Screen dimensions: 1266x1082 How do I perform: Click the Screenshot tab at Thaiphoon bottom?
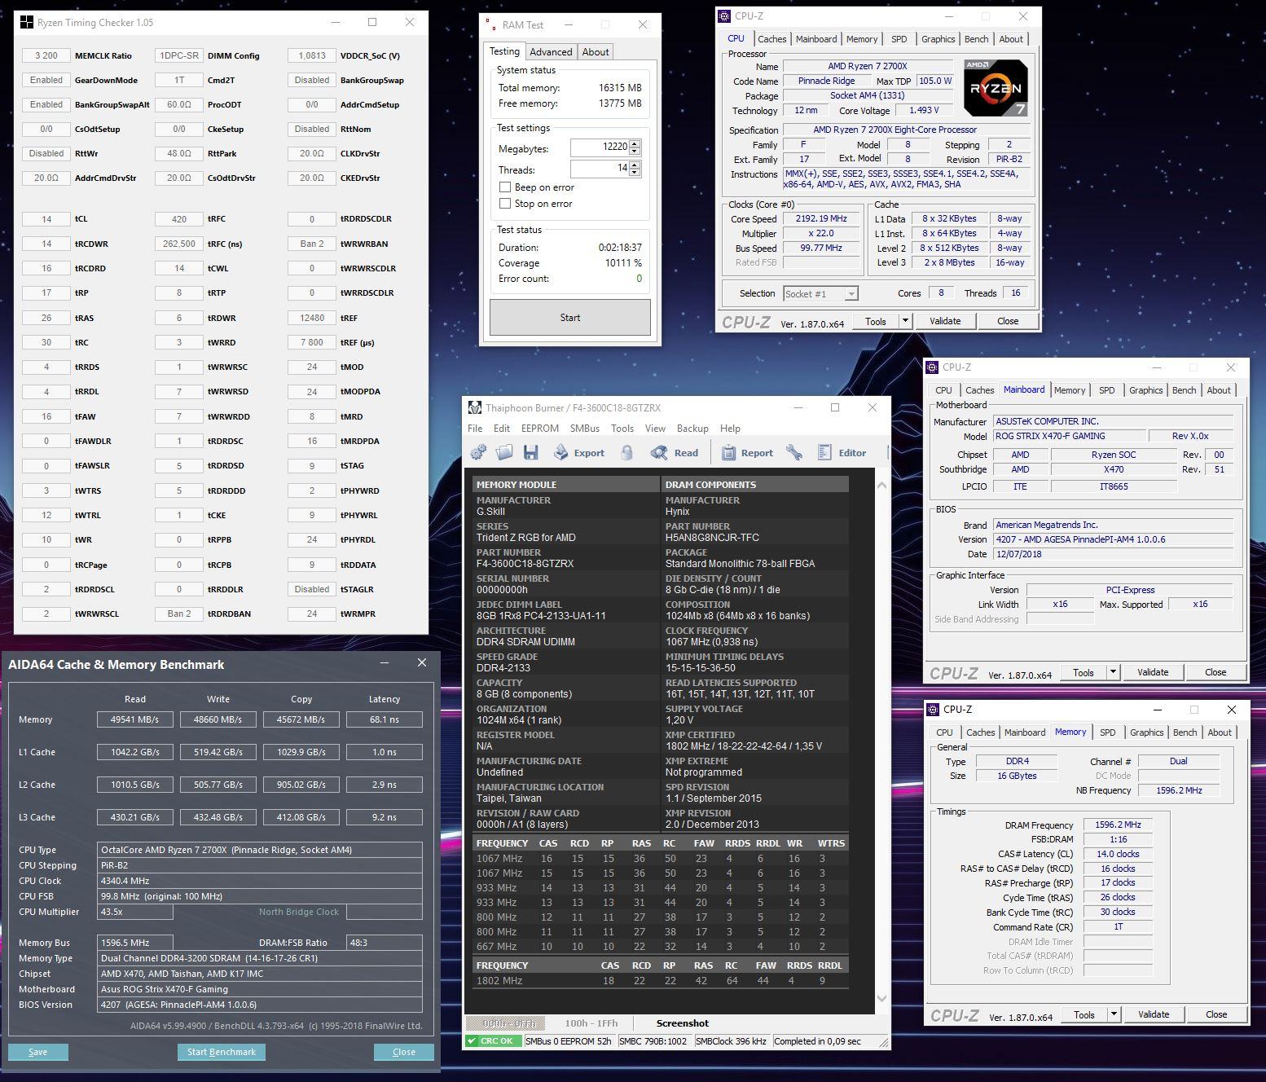[683, 1023]
